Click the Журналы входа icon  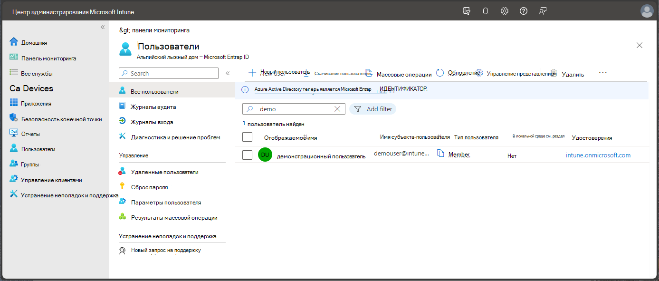point(123,122)
